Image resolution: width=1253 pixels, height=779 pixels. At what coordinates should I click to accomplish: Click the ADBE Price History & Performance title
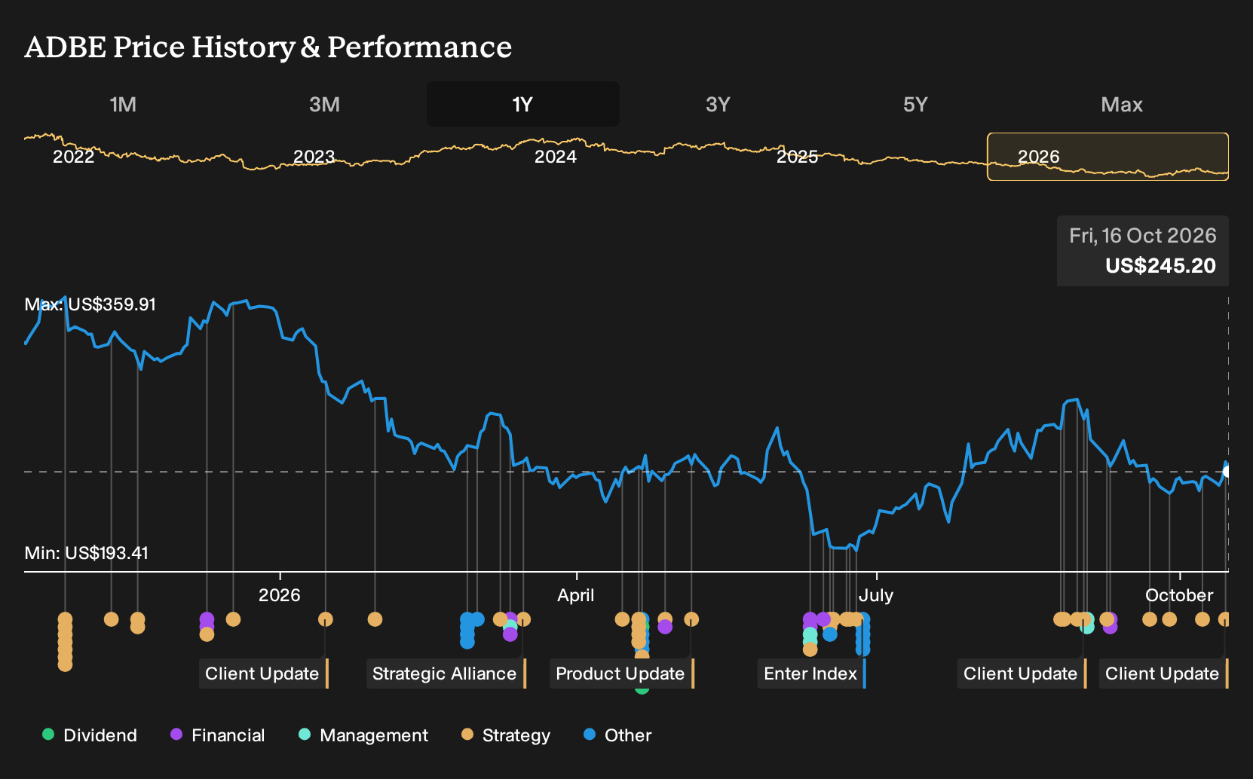point(268,47)
